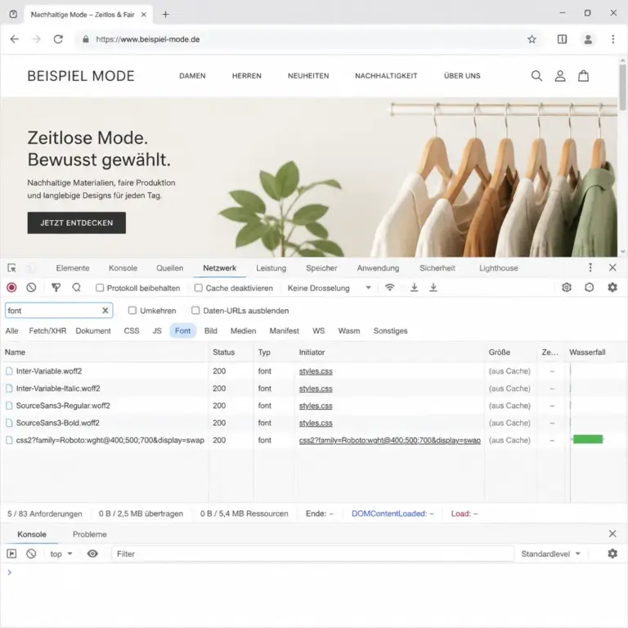
Task: Click the page vertical scrollbar thumb
Action: 622,87
